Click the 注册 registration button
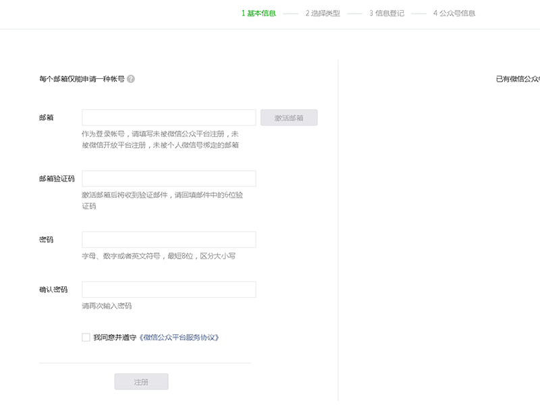 141,381
